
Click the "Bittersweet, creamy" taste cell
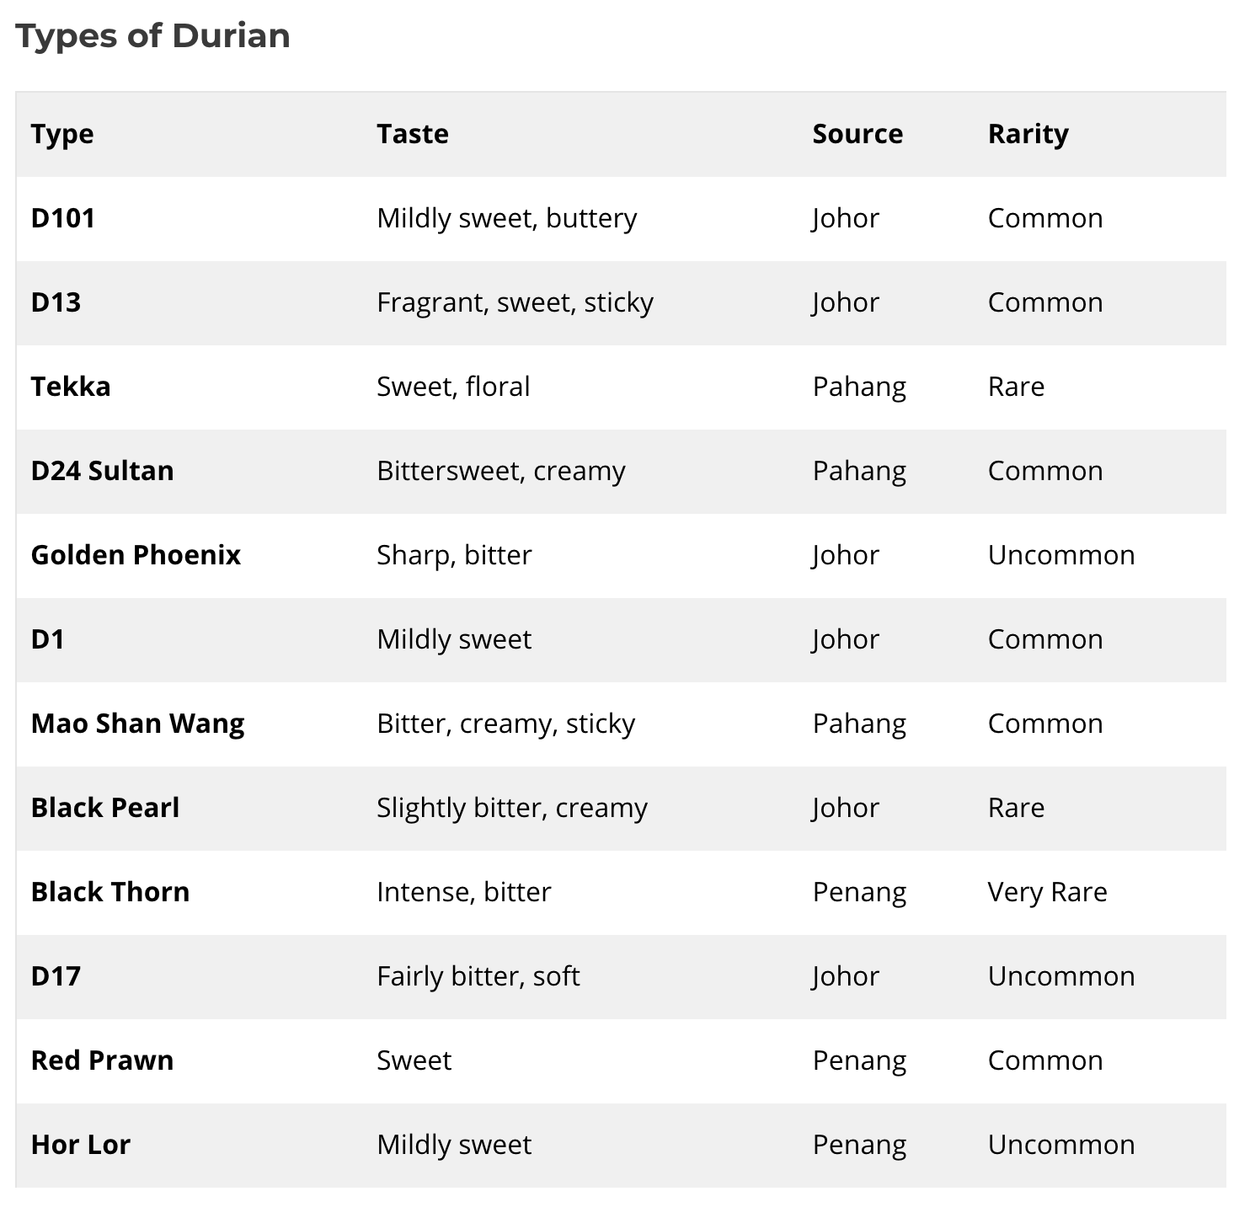click(x=501, y=471)
